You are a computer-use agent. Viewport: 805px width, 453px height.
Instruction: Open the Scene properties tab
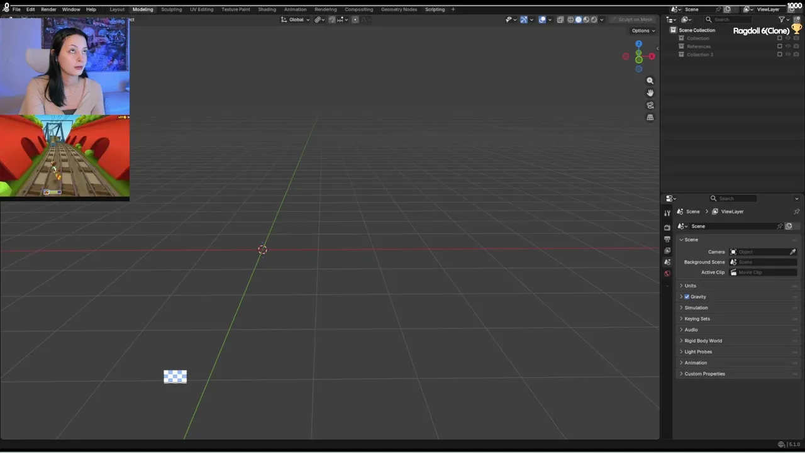(x=667, y=262)
